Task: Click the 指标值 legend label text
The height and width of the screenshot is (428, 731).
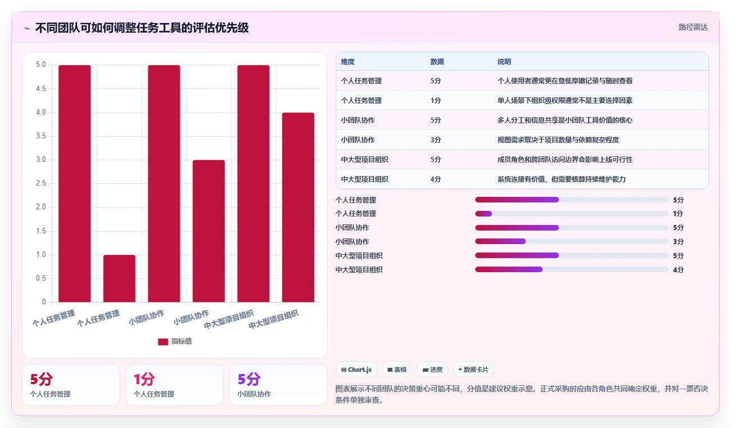Action: [182, 341]
